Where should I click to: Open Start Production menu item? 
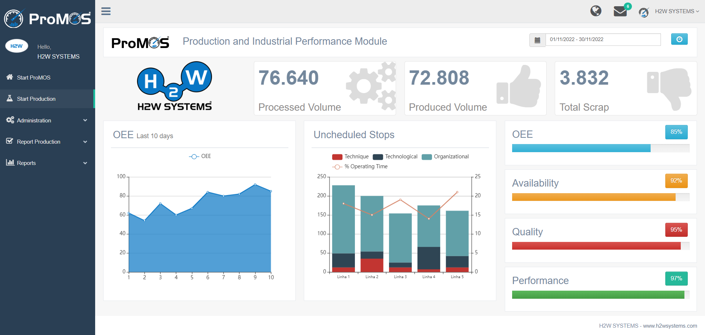click(x=47, y=99)
